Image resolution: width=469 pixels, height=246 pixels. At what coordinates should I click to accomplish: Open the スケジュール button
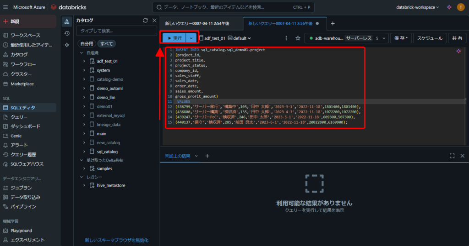pos(430,38)
